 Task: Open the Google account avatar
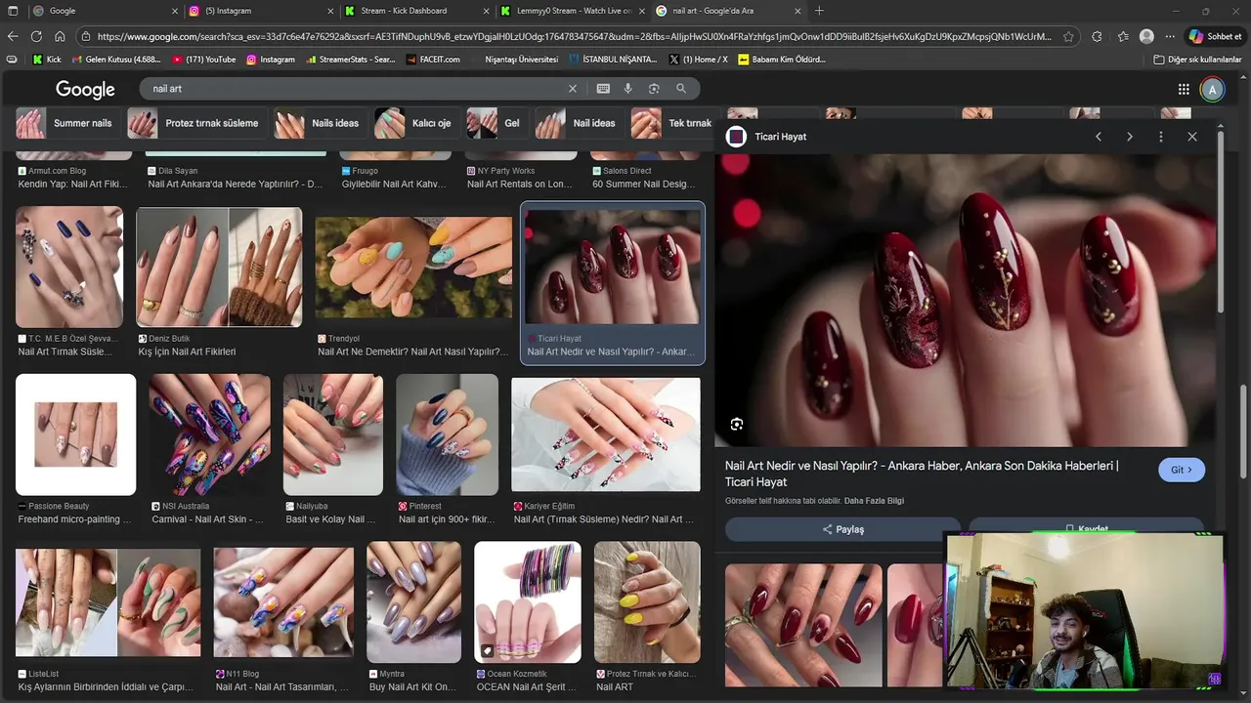coord(1212,90)
